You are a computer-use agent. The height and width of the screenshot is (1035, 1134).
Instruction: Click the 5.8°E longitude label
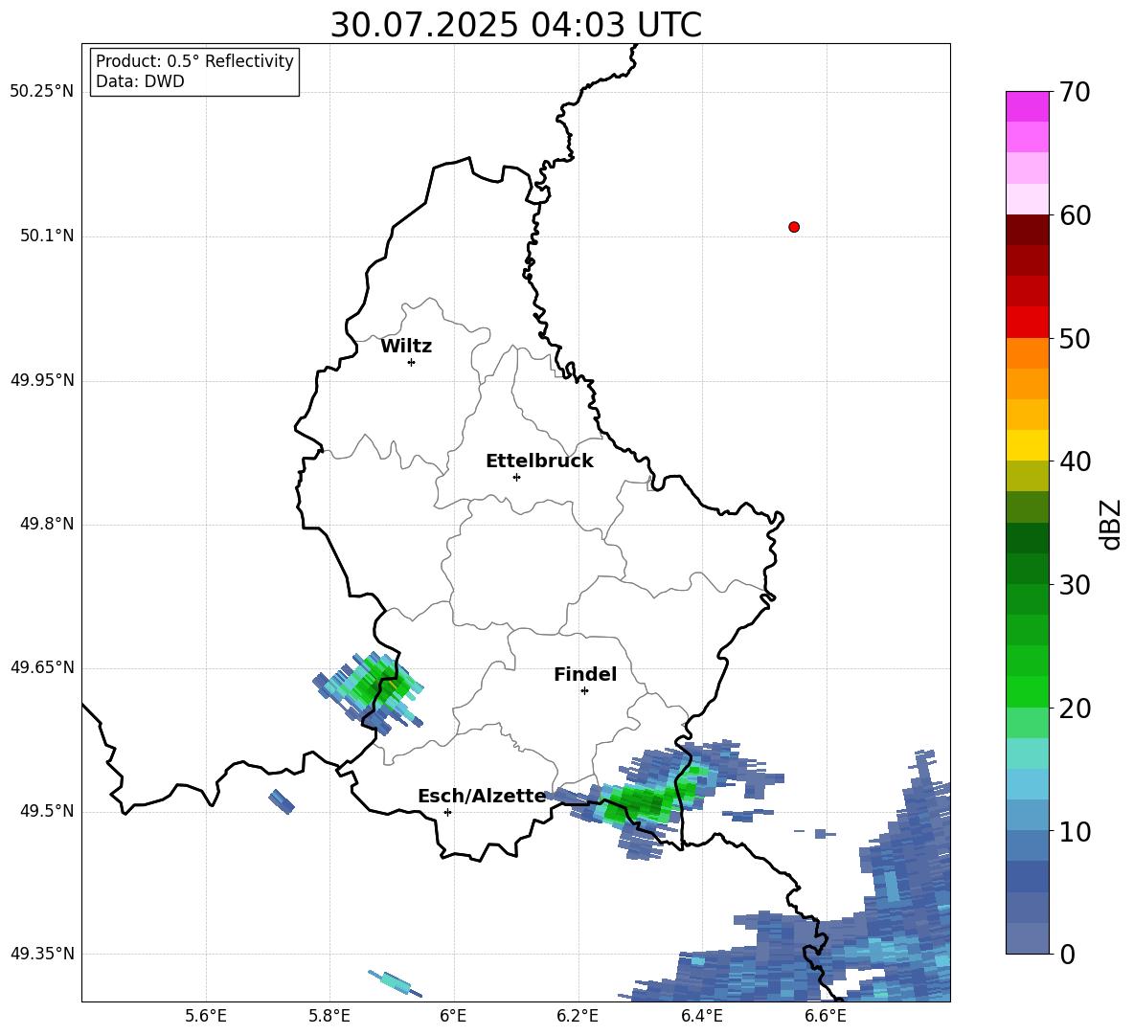tap(329, 1016)
